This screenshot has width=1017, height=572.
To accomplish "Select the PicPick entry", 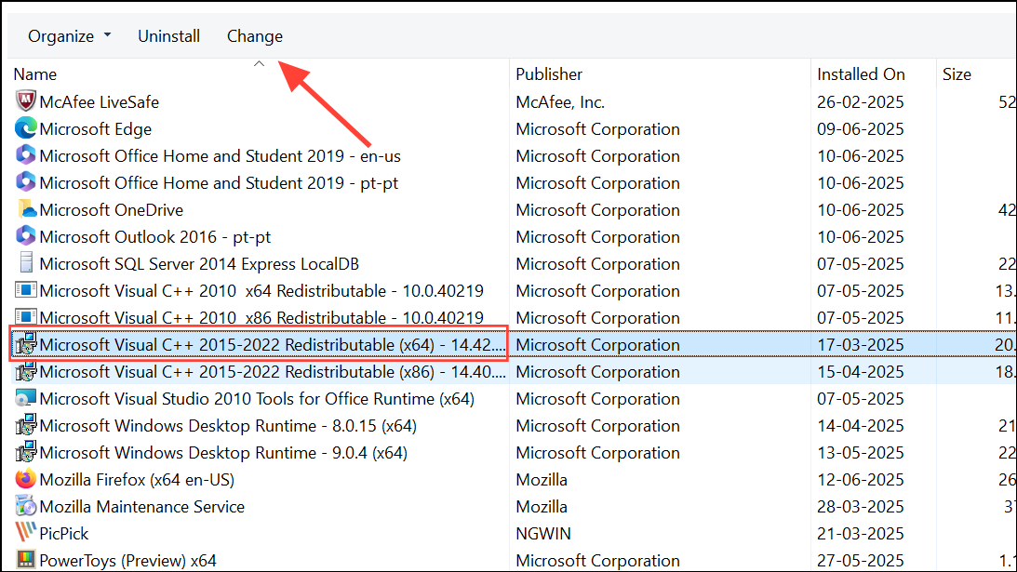I will click(x=63, y=533).
